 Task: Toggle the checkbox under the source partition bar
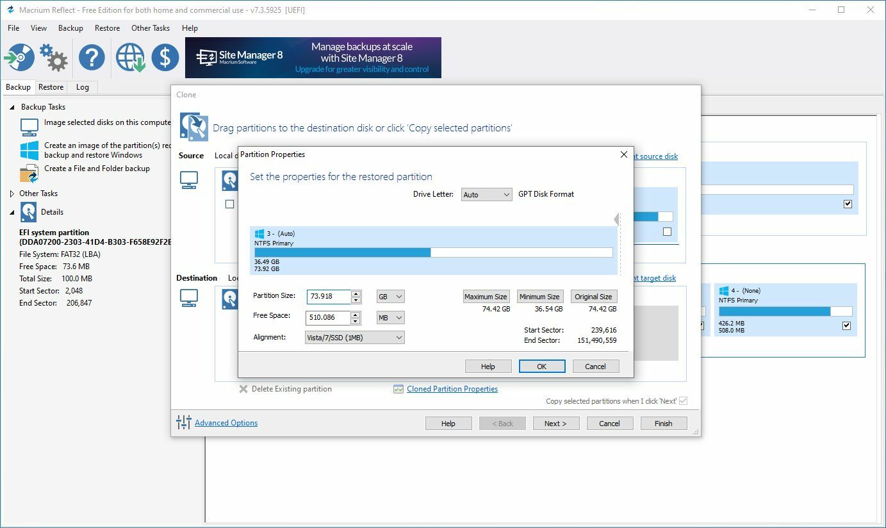[667, 231]
